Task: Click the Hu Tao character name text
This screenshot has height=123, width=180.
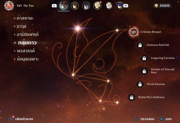Action: [29, 6]
